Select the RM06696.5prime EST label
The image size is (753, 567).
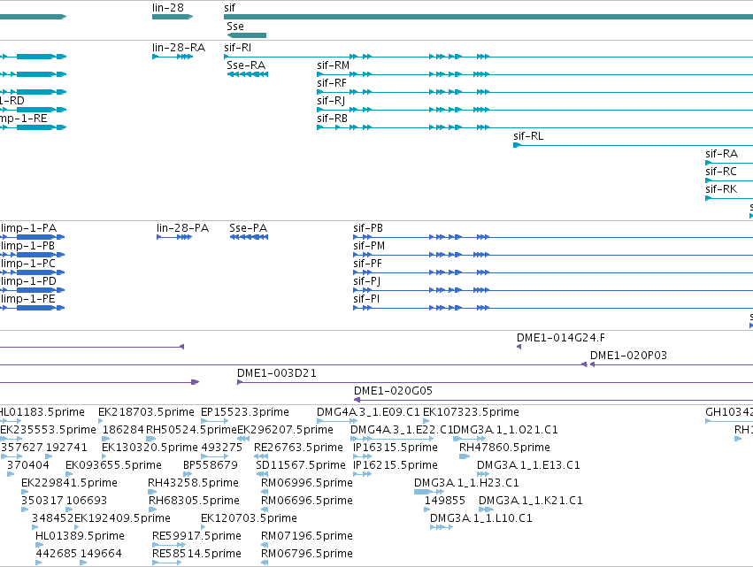coord(307,502)
